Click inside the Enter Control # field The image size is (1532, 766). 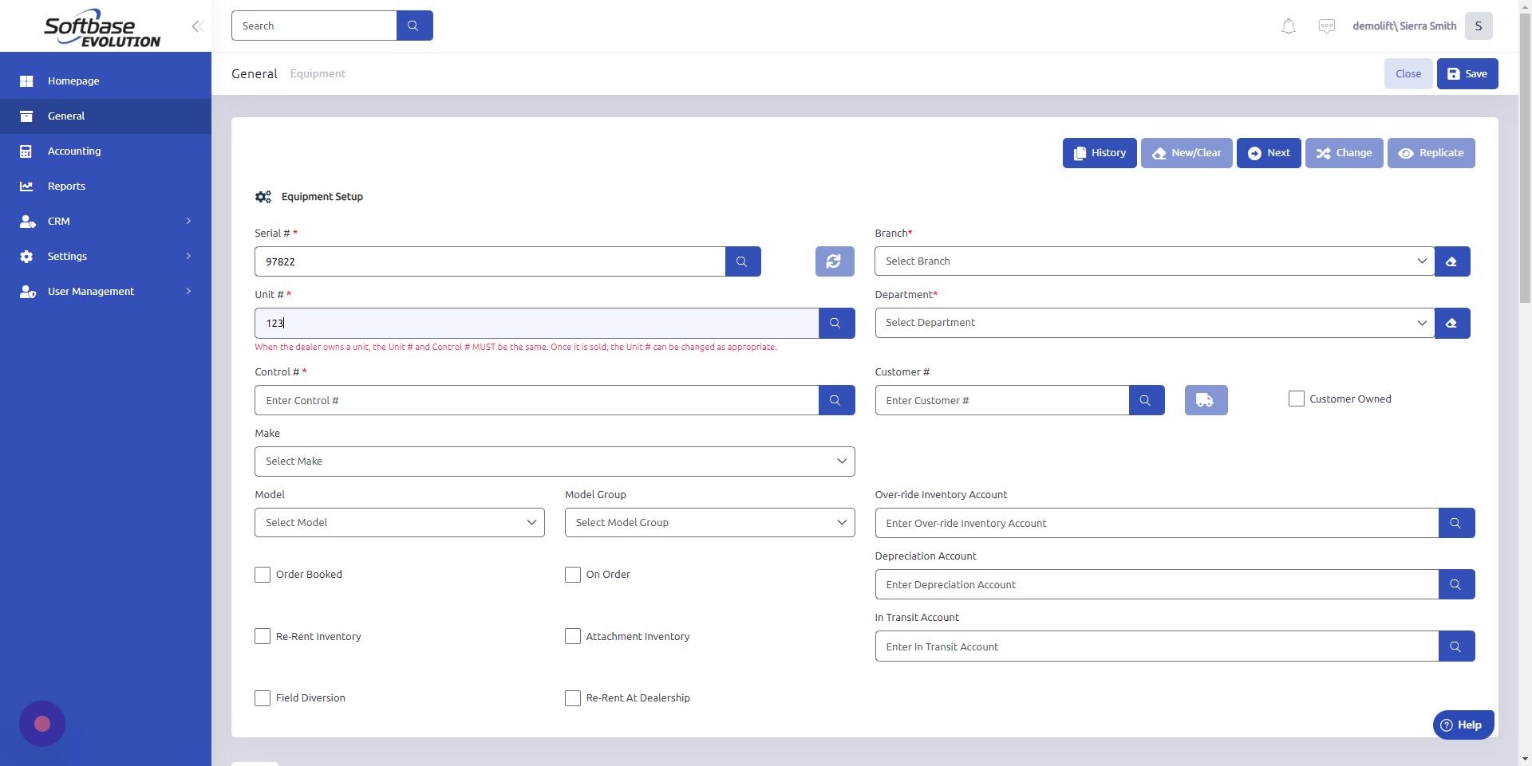coord(536,399)
